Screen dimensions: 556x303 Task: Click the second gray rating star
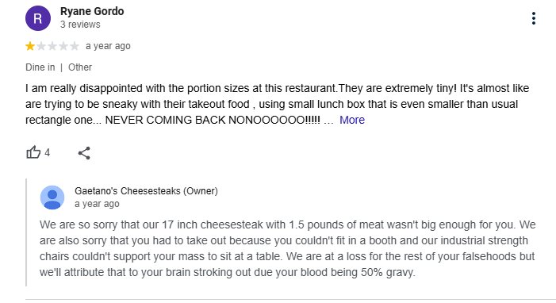[41, 46]
